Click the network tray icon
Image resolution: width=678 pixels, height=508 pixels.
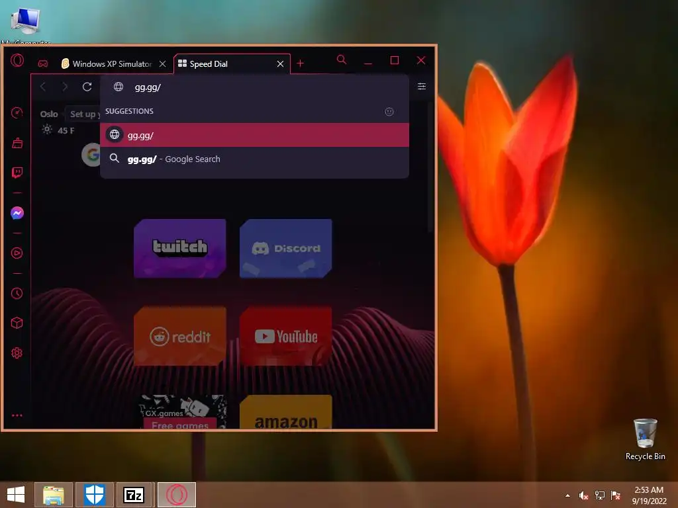click(600, 495)
